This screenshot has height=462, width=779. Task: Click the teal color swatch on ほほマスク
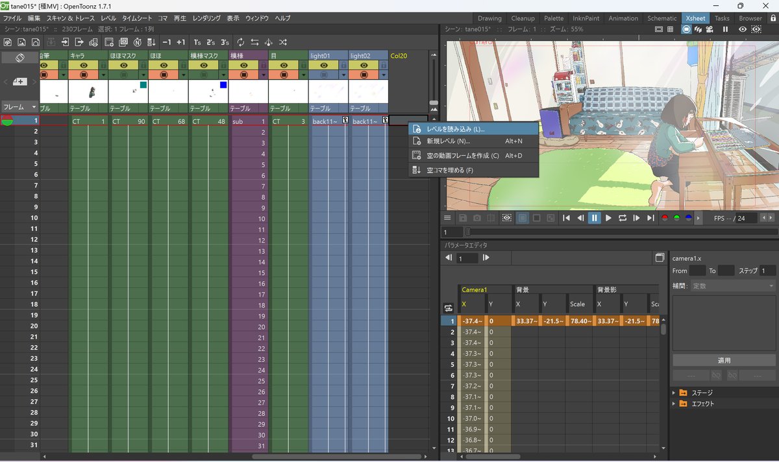(x=143, y=85)
